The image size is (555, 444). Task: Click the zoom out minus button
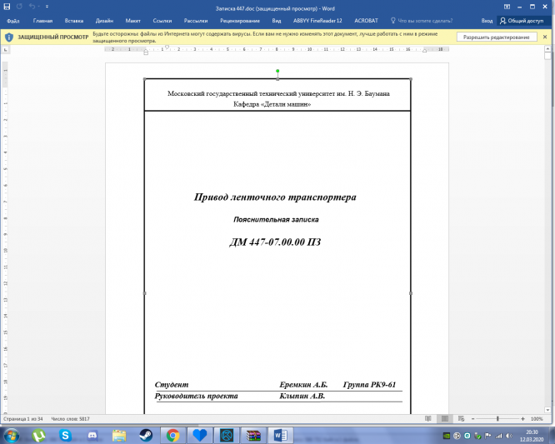tap(472, 419)
